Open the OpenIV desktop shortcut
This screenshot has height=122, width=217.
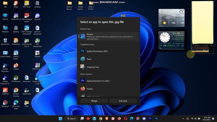click(37, 54)
